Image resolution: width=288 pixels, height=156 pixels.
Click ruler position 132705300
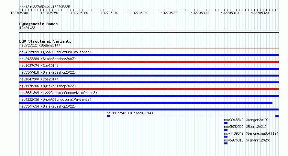point(200,13)
